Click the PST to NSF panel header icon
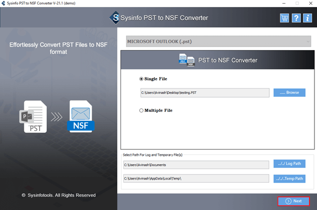This screenshot has width=317, height=210. coord(186,60)
